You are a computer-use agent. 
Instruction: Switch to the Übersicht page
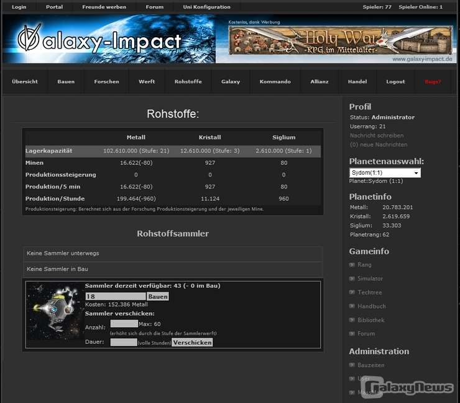pos(25,81)
